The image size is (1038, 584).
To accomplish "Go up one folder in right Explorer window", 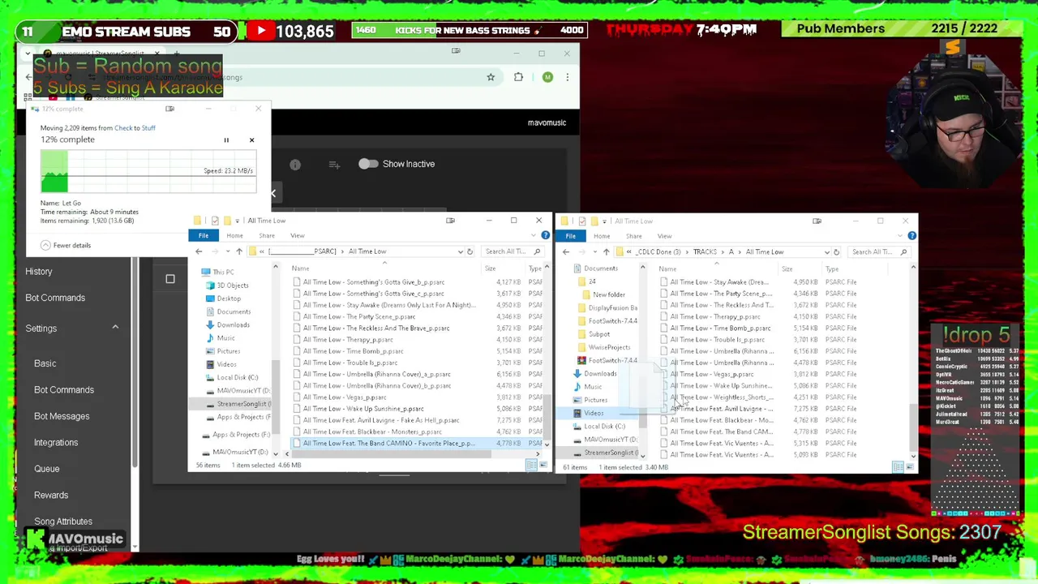I will pos(606,252).
